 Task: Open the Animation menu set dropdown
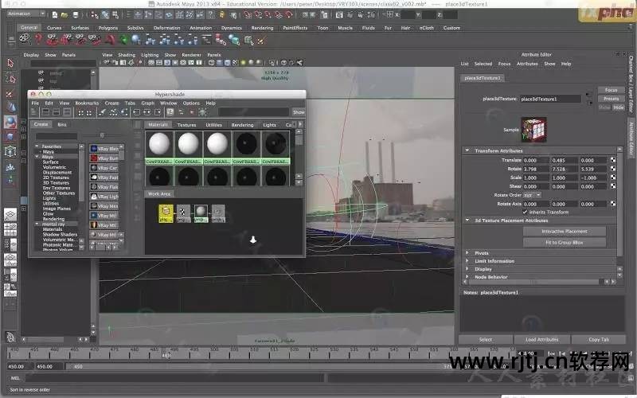click(26, 14)
